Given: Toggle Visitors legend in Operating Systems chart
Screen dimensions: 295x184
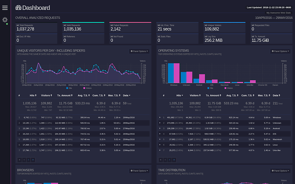Looking at the screenshot, I should point(228,88).
